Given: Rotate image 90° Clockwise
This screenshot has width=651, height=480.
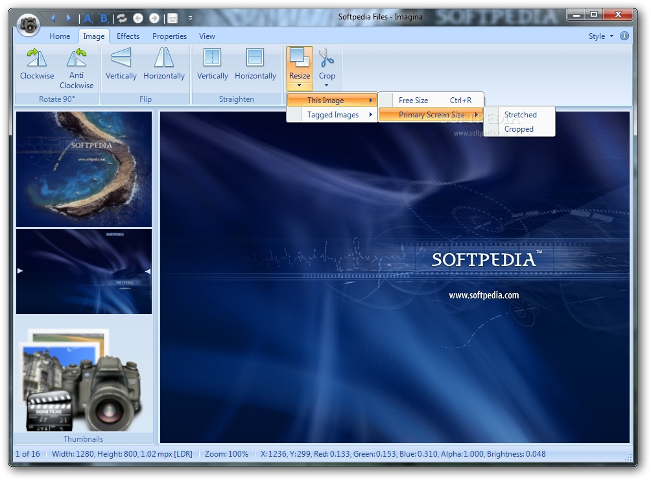Looking at the screenshot, I should (37, 64).
